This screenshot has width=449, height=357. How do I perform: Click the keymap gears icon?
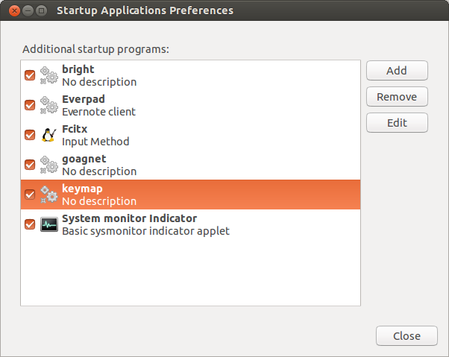click(x=48, y=195)
